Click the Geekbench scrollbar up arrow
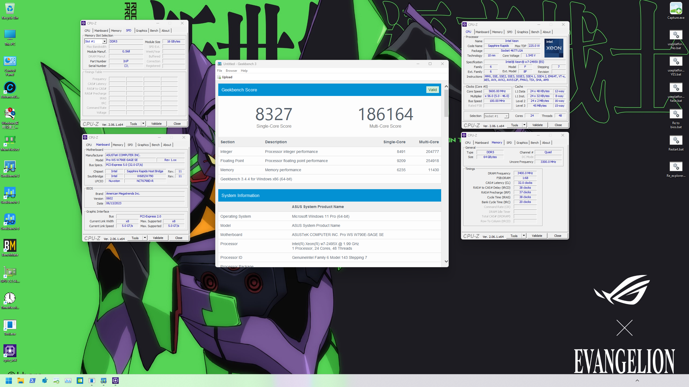Screen dimensions: 689x387 [446, 87]
